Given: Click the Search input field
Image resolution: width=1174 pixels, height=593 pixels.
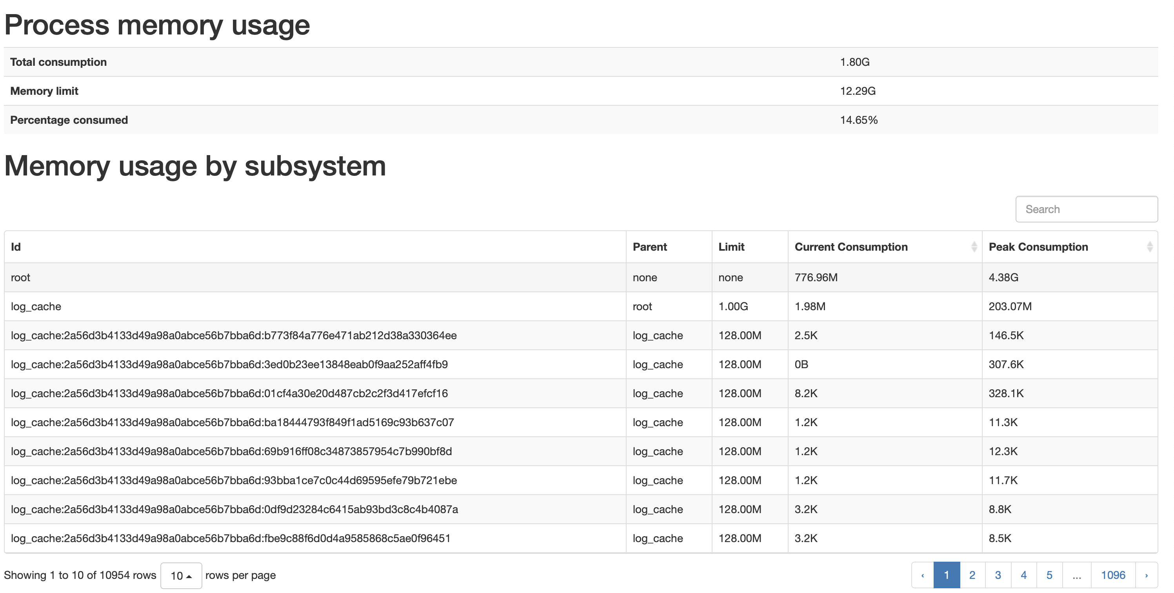Looking at the screenshot, I should tap(1087, 209).
